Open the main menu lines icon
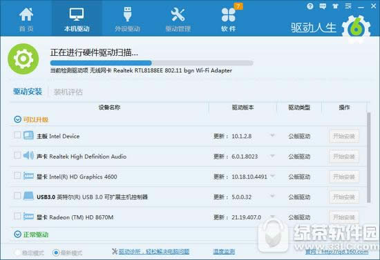 click(x=348, y=6)
